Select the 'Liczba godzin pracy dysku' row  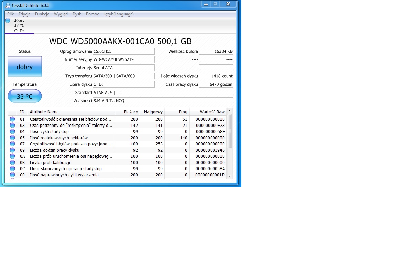pos(117,150)
